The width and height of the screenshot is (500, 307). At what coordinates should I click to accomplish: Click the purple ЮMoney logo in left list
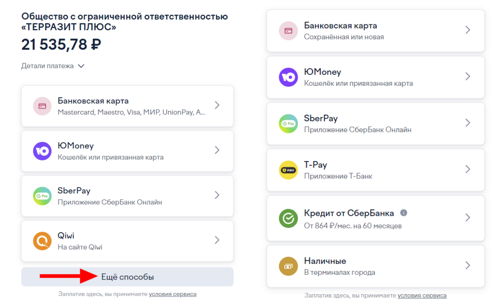[42, 151]
